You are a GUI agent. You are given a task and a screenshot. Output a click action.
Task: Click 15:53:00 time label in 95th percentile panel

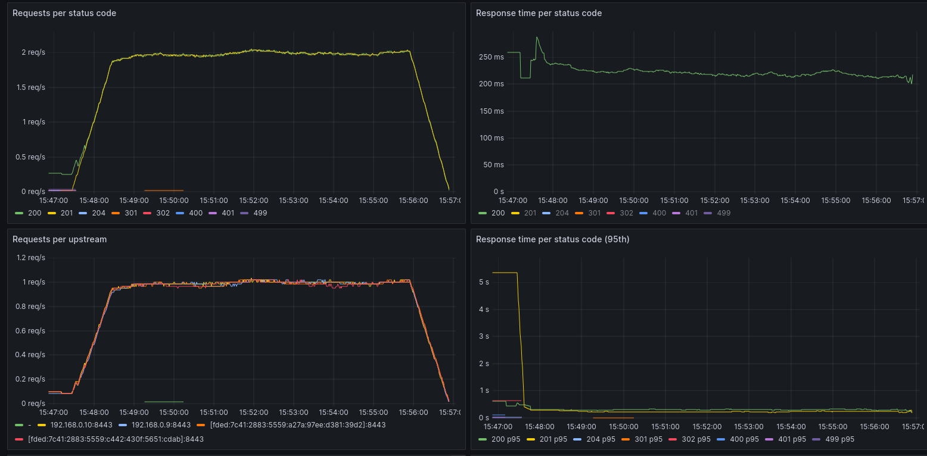pyautogui.click(x=748, y=426)
